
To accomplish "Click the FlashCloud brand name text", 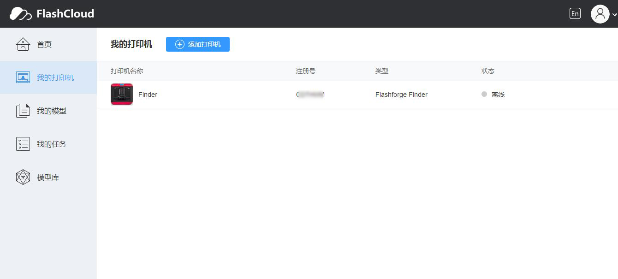I will click(x=65, y=14).
